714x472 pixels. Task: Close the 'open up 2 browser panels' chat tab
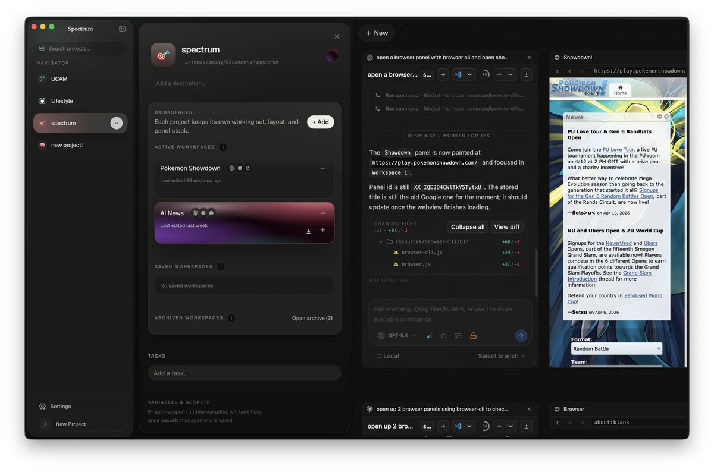click(x=529, y=409)
